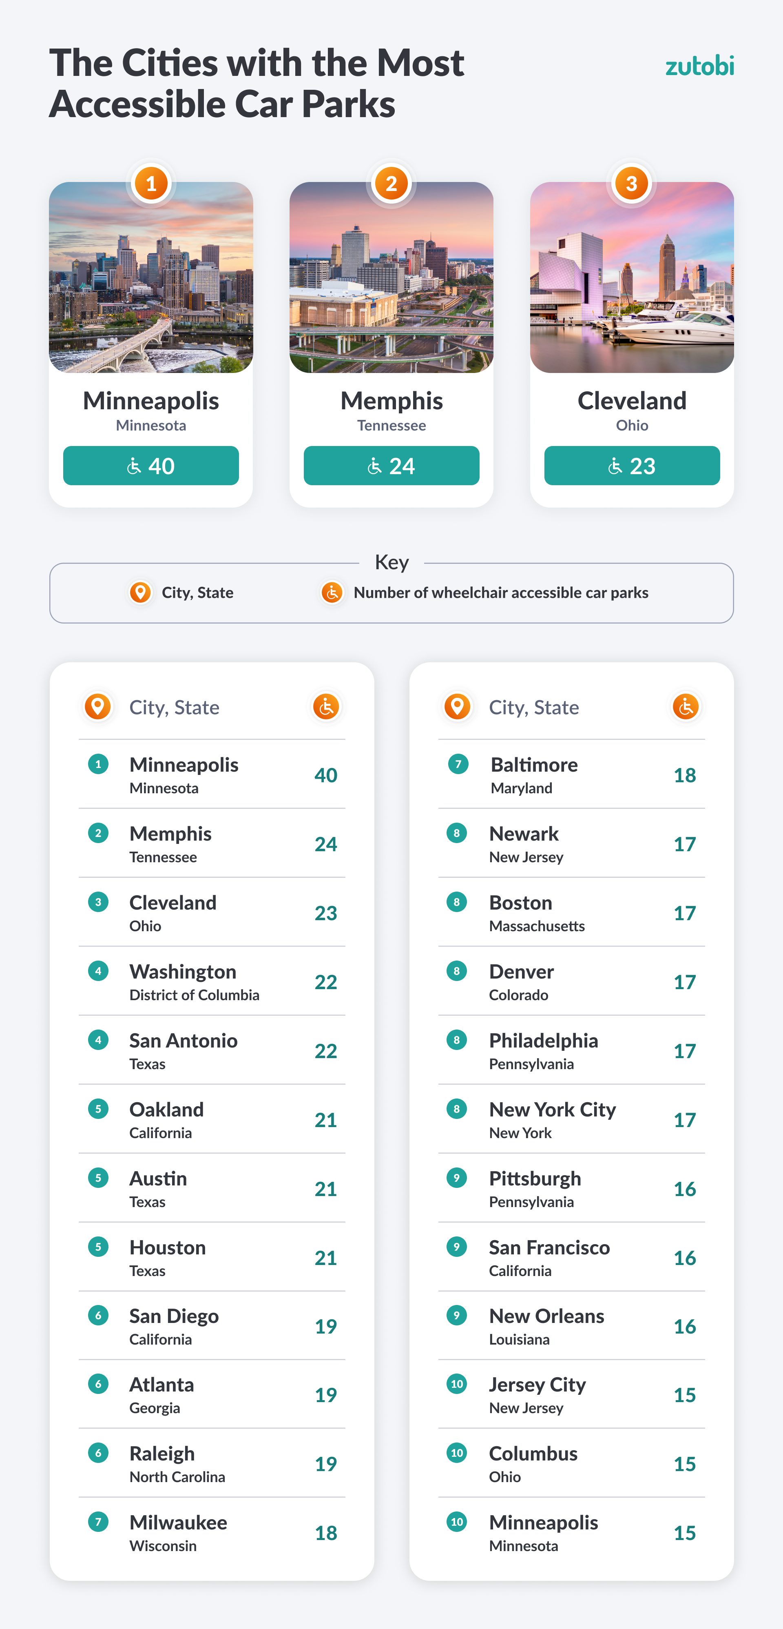Click the teal Cleveland 23 button

(631, 466)
